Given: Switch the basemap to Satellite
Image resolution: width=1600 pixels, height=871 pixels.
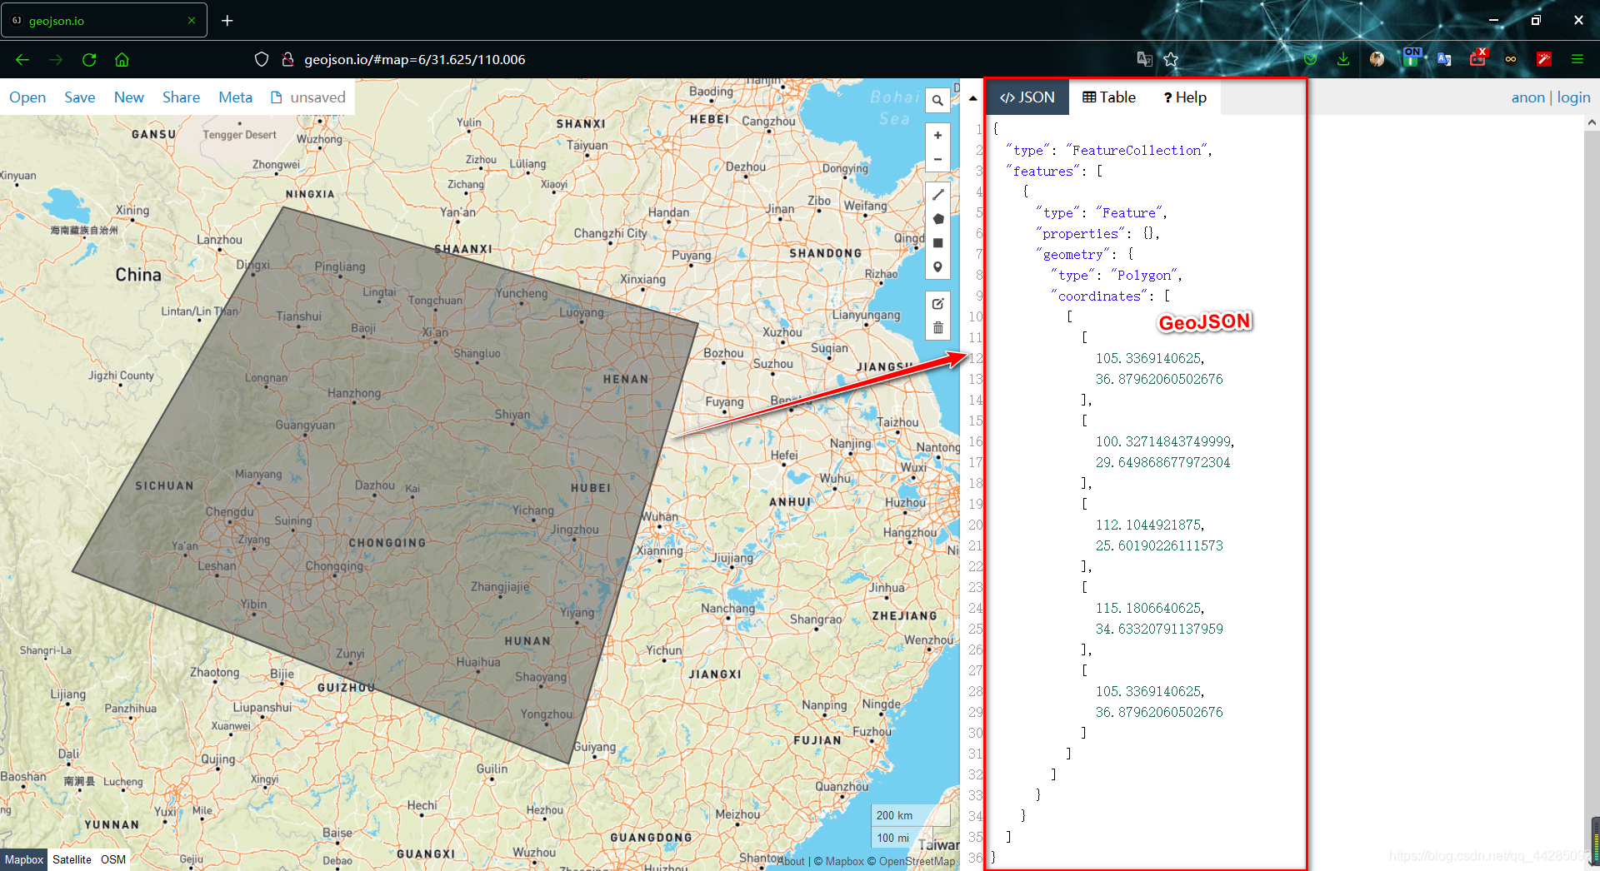Looking at the screenshot, I should click(x=72, y=859).
